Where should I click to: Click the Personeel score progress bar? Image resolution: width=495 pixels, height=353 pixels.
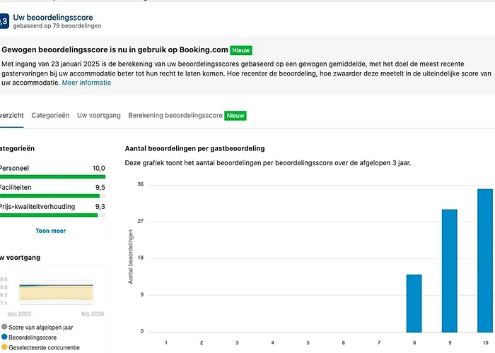[x=52, y=177]
